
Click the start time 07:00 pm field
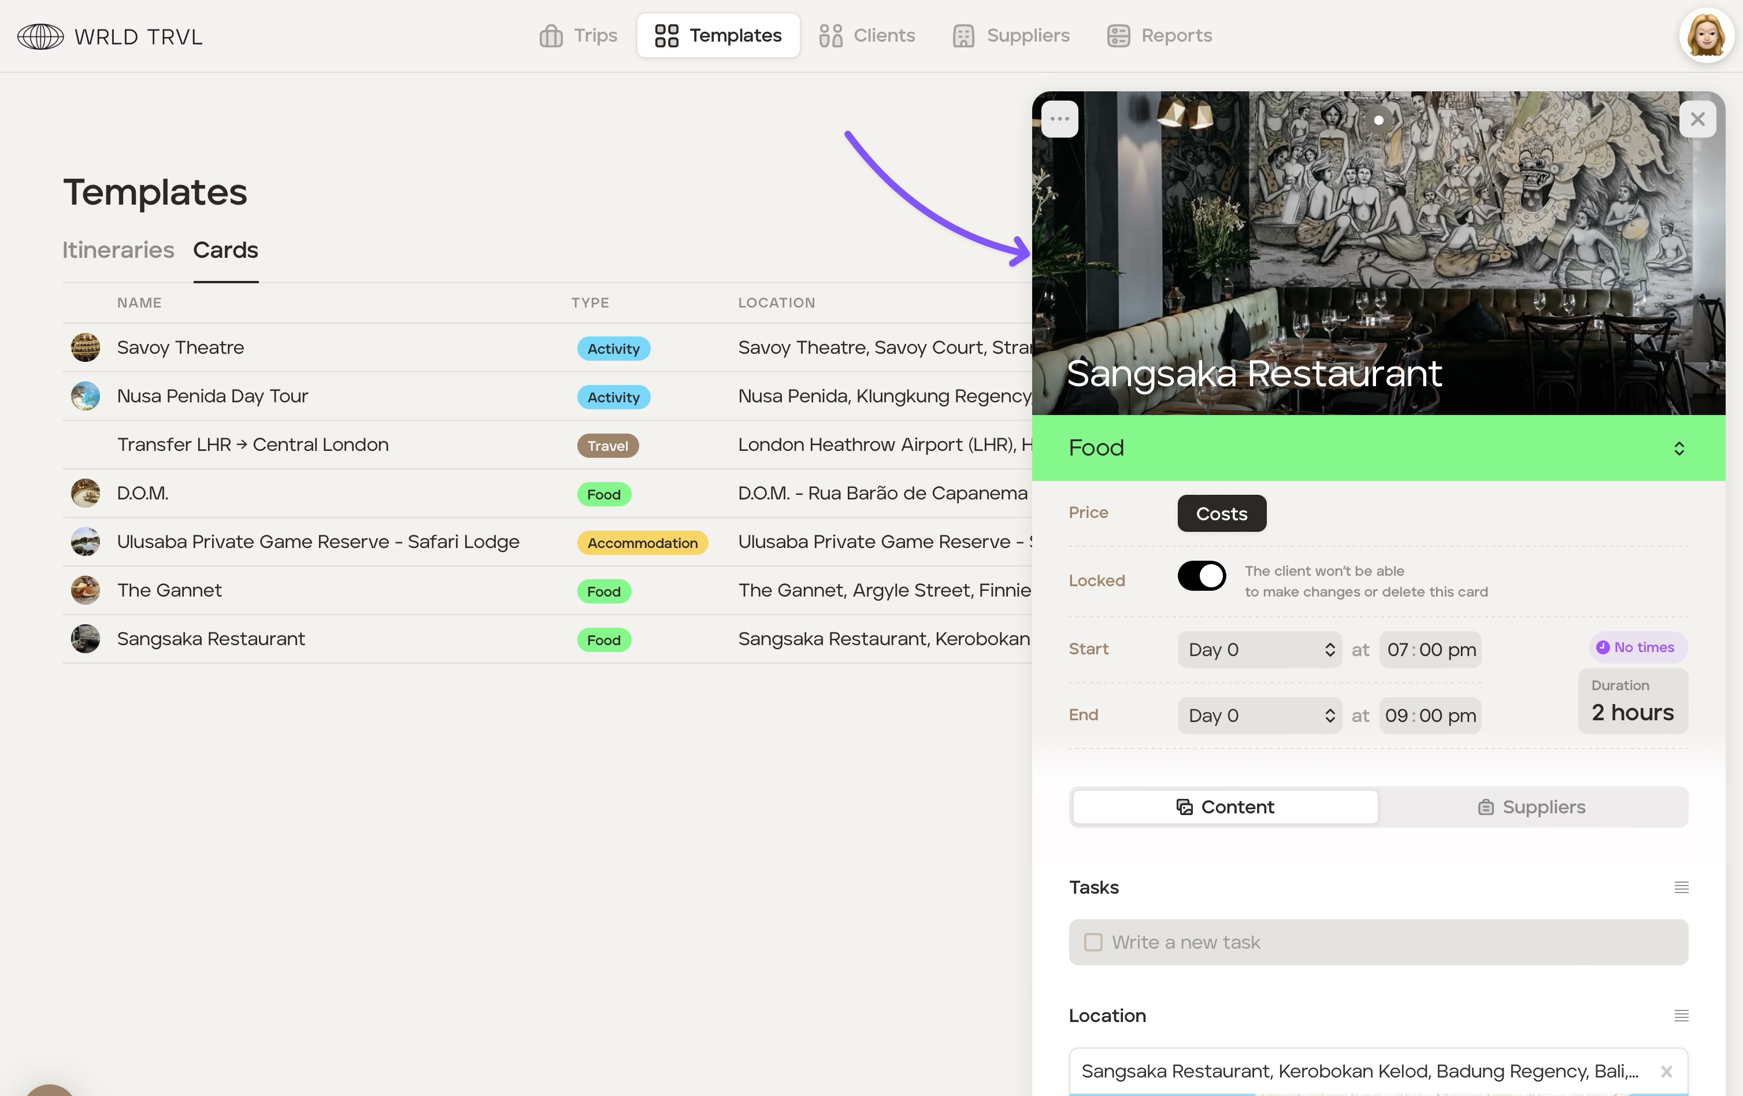[x=1430, y=649]
